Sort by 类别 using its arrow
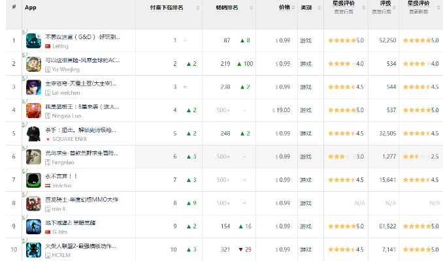Image resolution: width=443 pixels, height=261 pixels. coord(320,8)
